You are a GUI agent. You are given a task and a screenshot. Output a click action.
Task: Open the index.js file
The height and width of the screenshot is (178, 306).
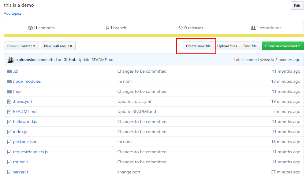pos(20,132)
